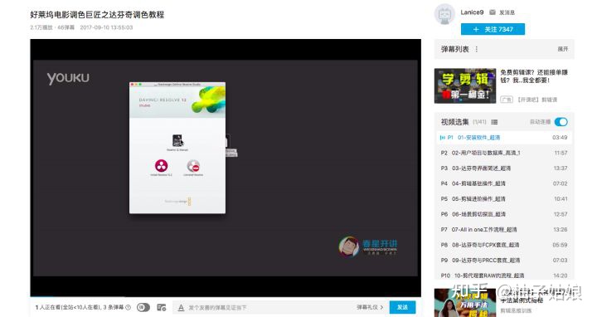Image resolution: width=597 pixels, height=317 pixels.
Task: Click the upload date 2017-09-10 13:55:03
Action: click(106, 27)
